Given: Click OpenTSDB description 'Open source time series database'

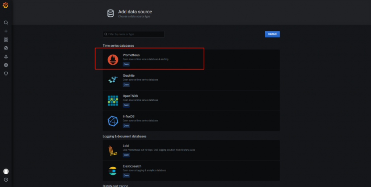Looking at the screenshot, I should coord(140,100).
